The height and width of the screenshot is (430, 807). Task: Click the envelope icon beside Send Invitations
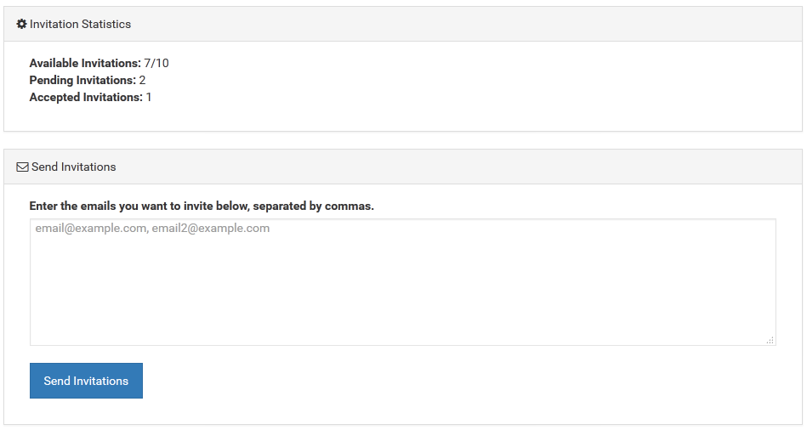pyautogui.click(x=23, y=167)
